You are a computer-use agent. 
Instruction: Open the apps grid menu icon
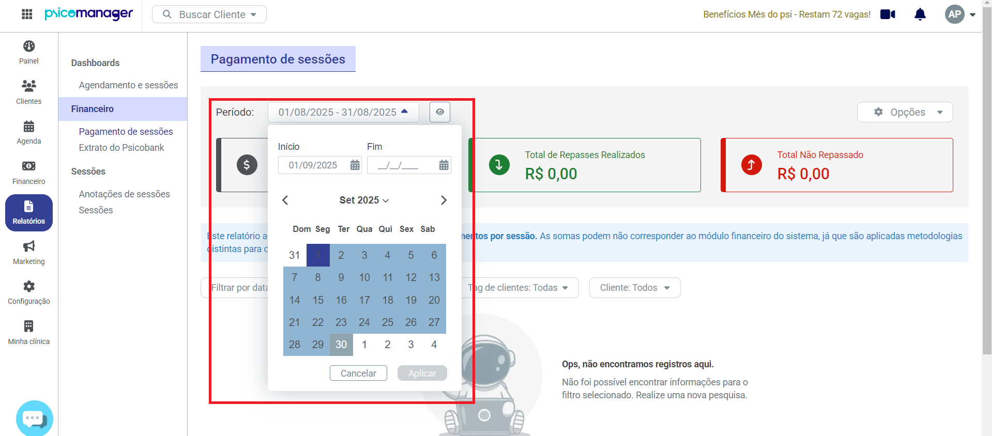[x=27, y=14]
